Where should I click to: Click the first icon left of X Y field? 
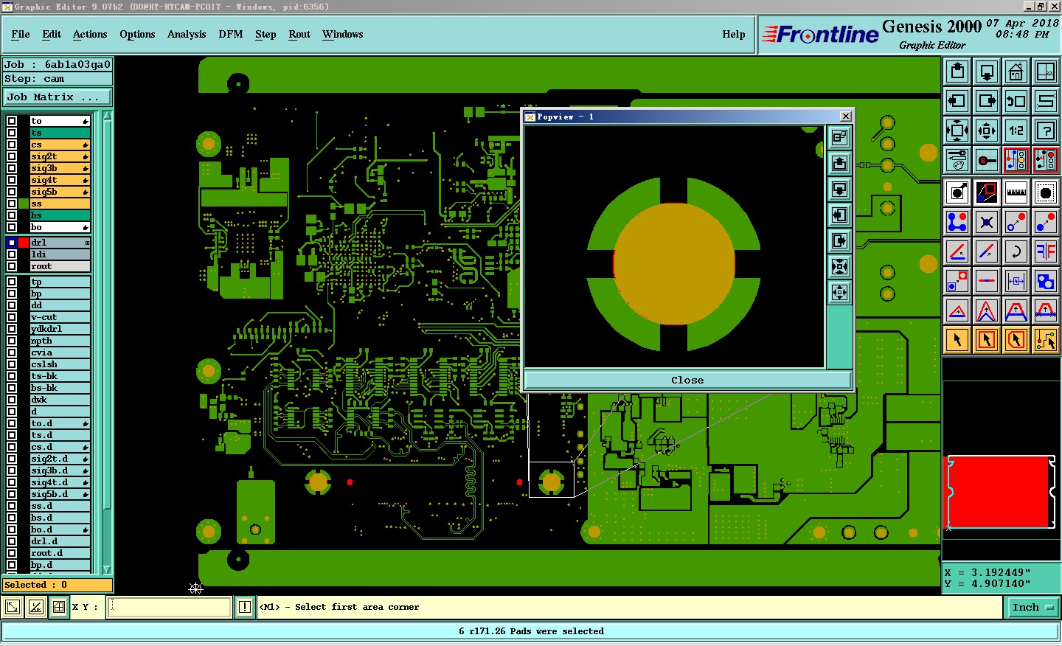13,607
